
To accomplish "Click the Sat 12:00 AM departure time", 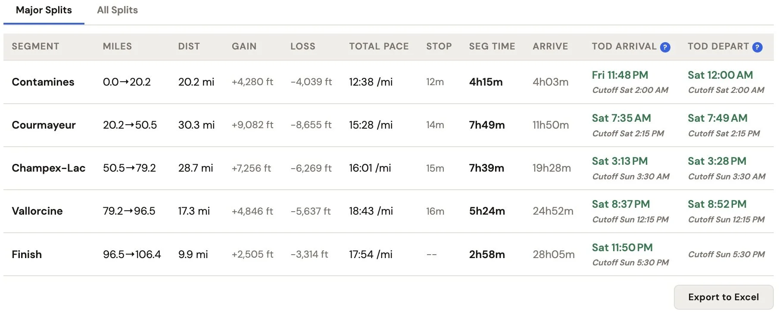I will click(x=720, y=75).
